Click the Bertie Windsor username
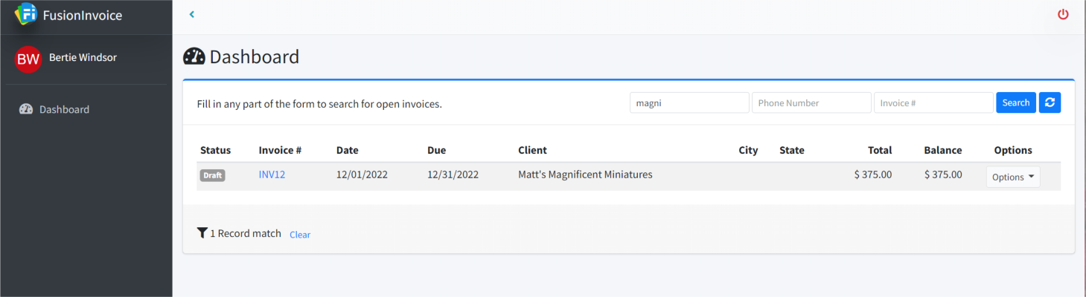 coord(83,57)
